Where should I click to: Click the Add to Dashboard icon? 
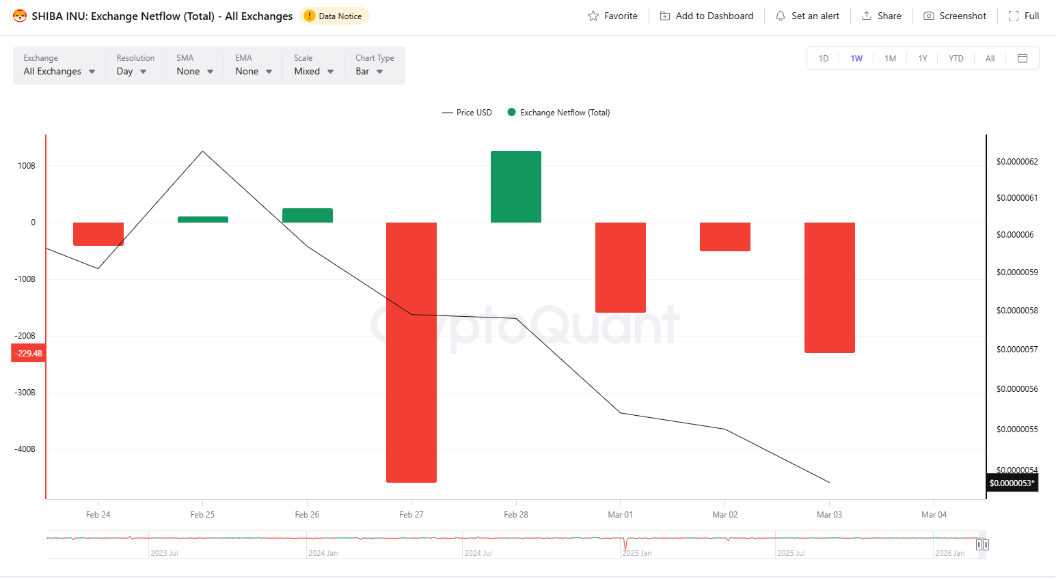pos(664,16)
